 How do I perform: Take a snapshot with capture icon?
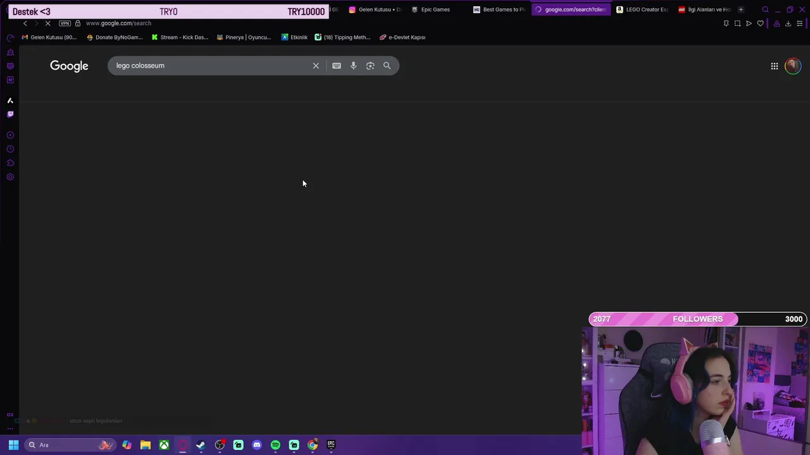click(x=737, y=23)
